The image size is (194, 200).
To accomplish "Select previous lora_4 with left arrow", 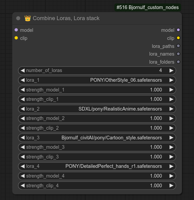I will (x=22, y=166).
